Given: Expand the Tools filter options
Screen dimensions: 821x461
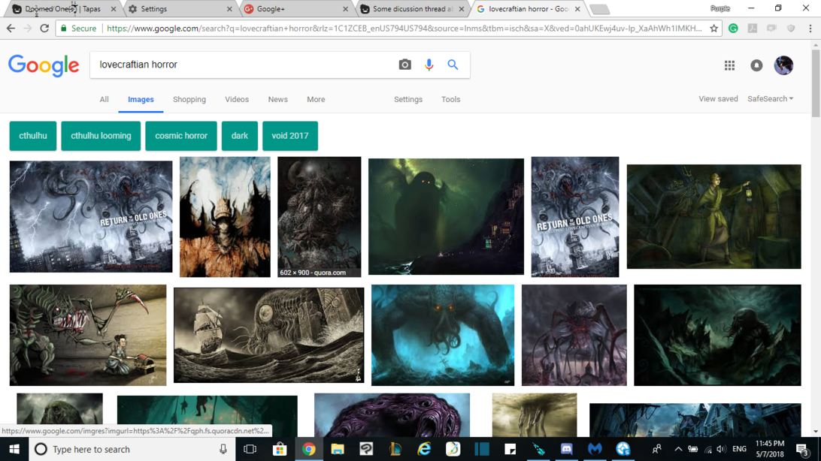Looking at the screenshot, I should click(x=450, y=99).
